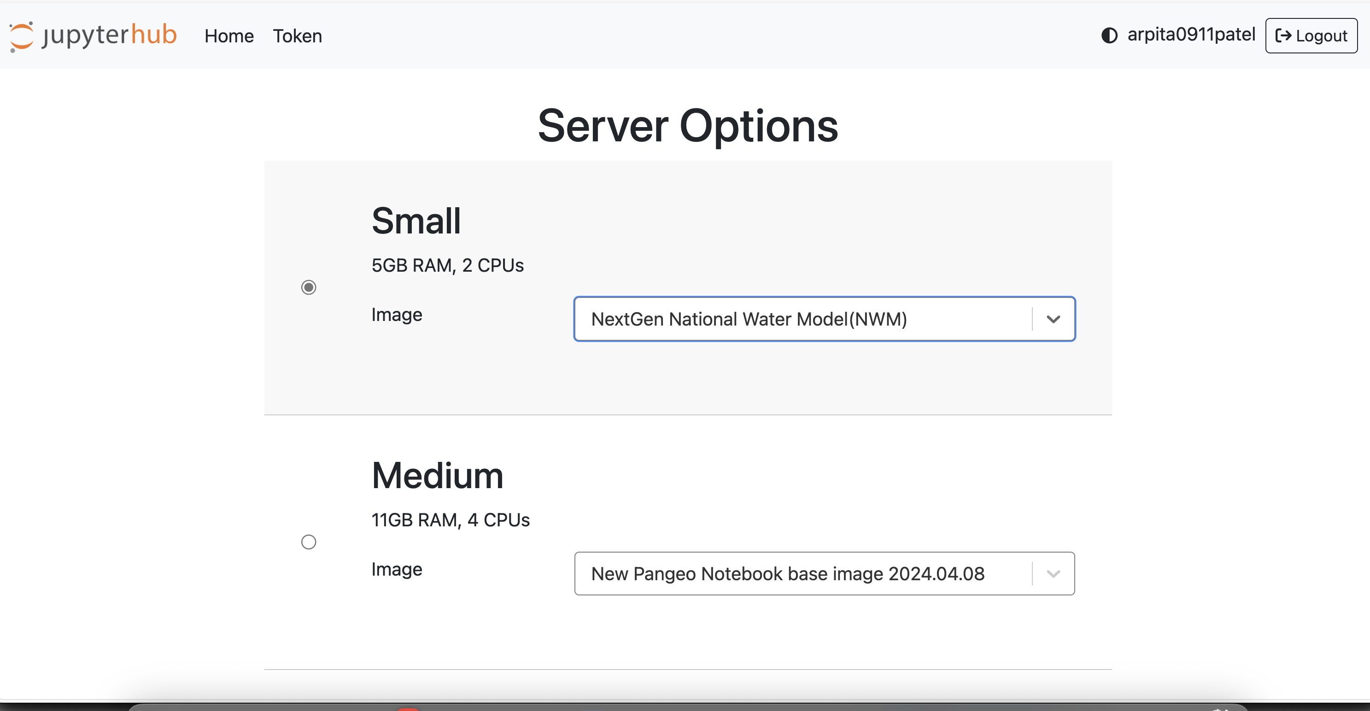Image resolution: width=1370 pixels, height=711 pixels.
Task: Toggle the dark/light theme half-circle icon
Action: tap(1109, 35)
